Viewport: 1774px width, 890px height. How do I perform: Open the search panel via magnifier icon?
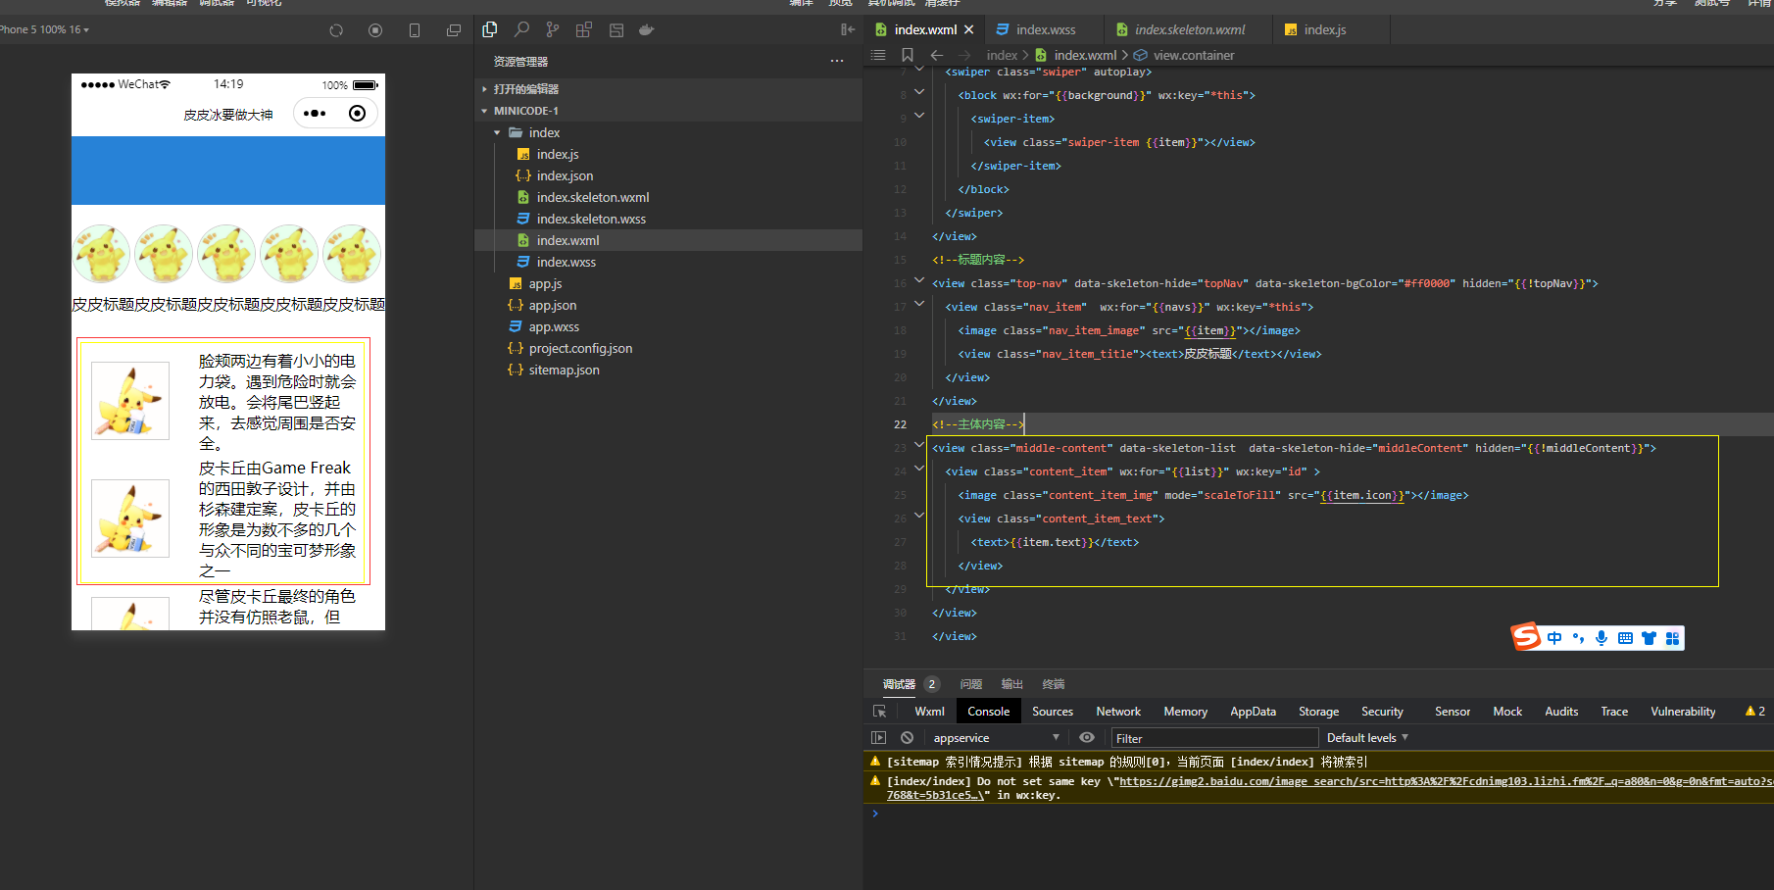521,29
